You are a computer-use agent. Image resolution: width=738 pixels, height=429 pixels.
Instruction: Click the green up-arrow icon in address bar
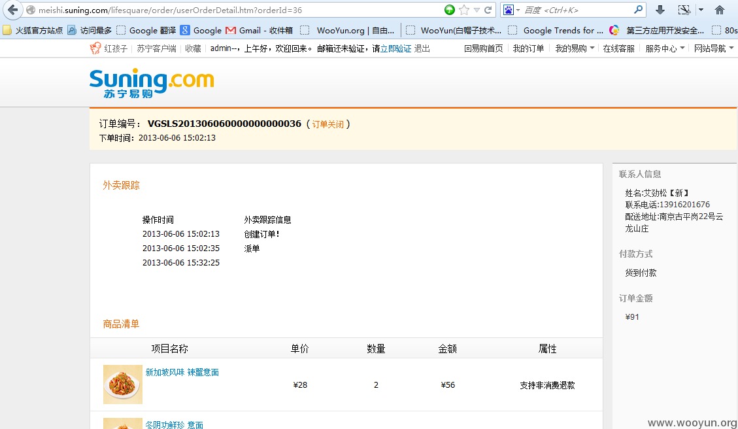(450, 10)
